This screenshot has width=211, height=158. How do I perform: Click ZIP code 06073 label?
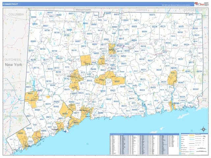[124, 64]
